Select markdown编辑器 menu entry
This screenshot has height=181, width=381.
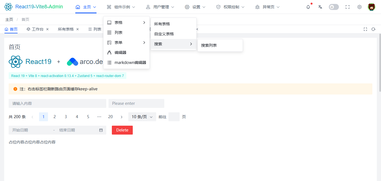126,63
